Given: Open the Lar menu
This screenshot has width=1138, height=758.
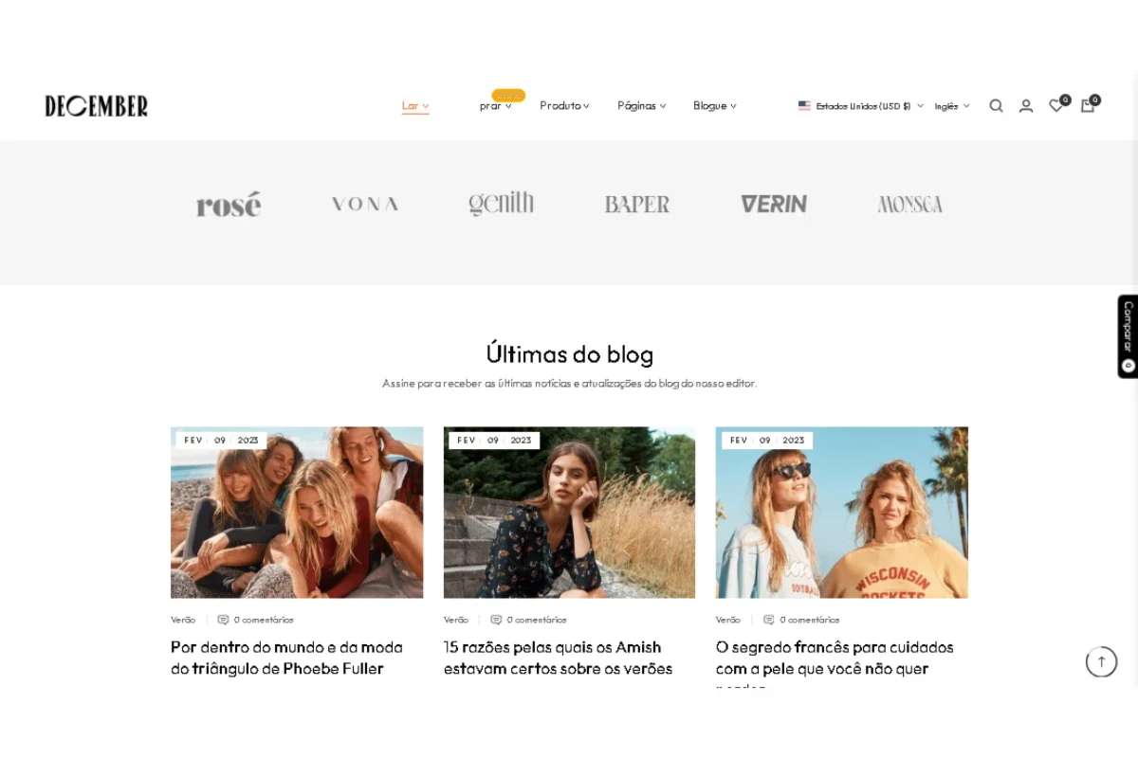Looking at the screenshot, I should [x=415, y=106].
